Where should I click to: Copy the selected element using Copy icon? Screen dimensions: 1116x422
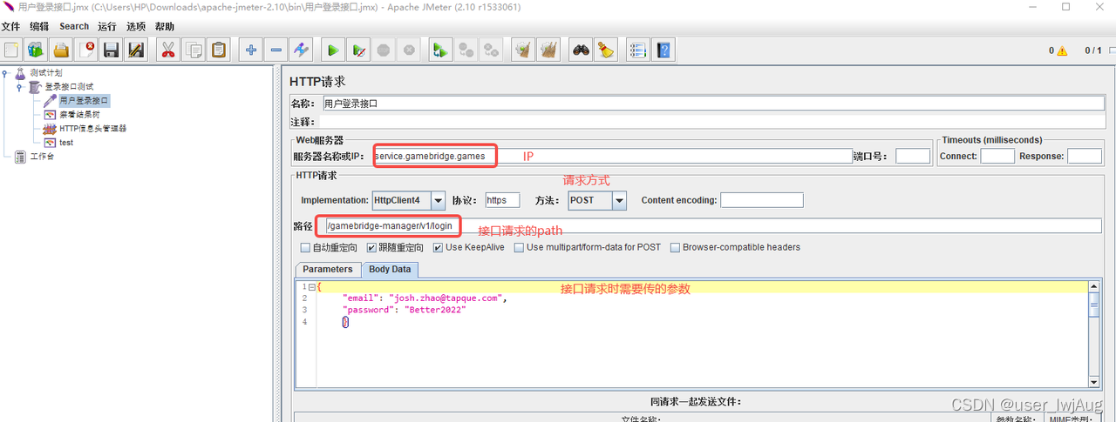(x=193, y=50)
